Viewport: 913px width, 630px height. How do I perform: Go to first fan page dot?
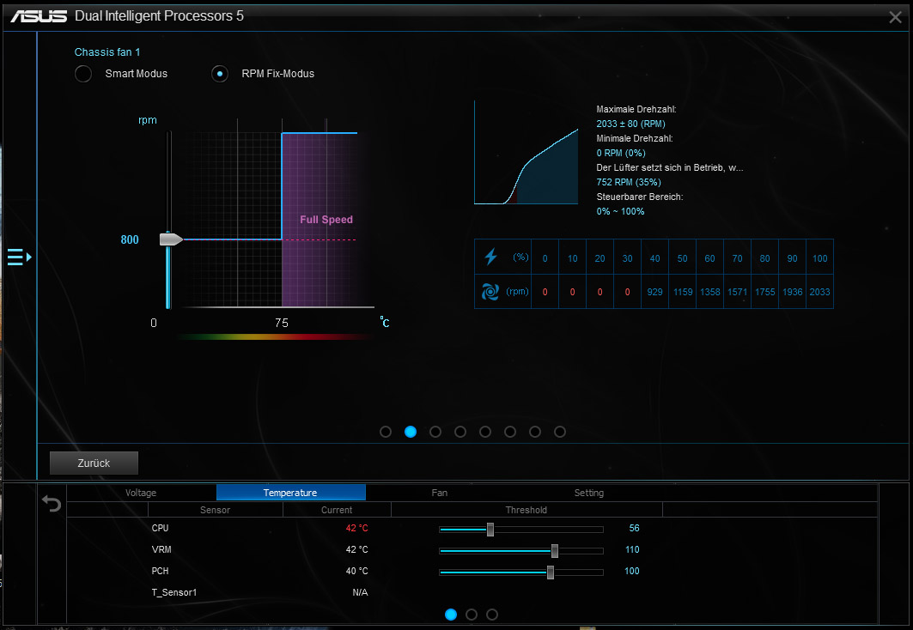pyautogui.click(x=386, y=432)
